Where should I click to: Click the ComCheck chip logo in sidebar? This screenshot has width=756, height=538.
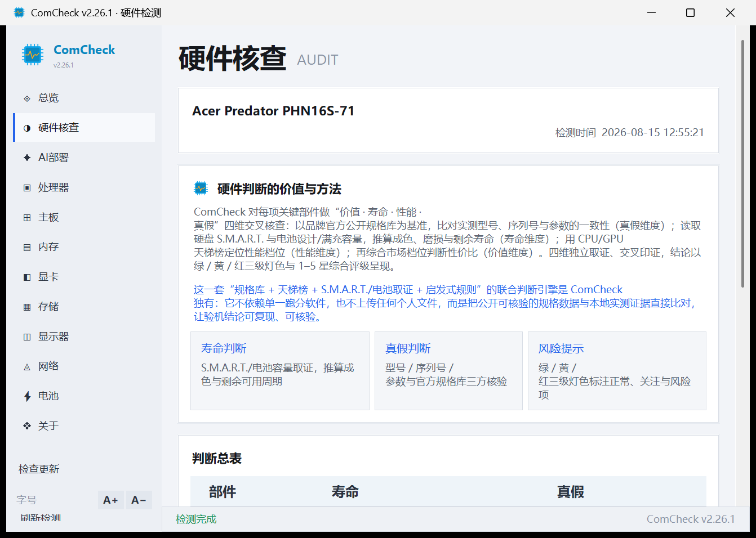click(x=33, y=55)
